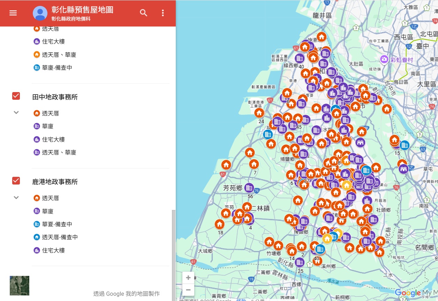Collapse the 田中地政事務所 legend chevron
The height and width of the screenshot is (301, 438).
pos(16,113)
